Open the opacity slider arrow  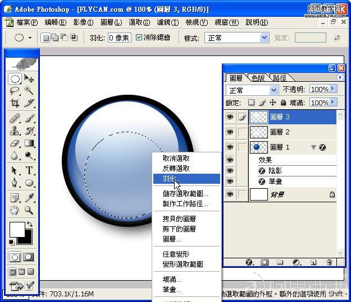332,89
